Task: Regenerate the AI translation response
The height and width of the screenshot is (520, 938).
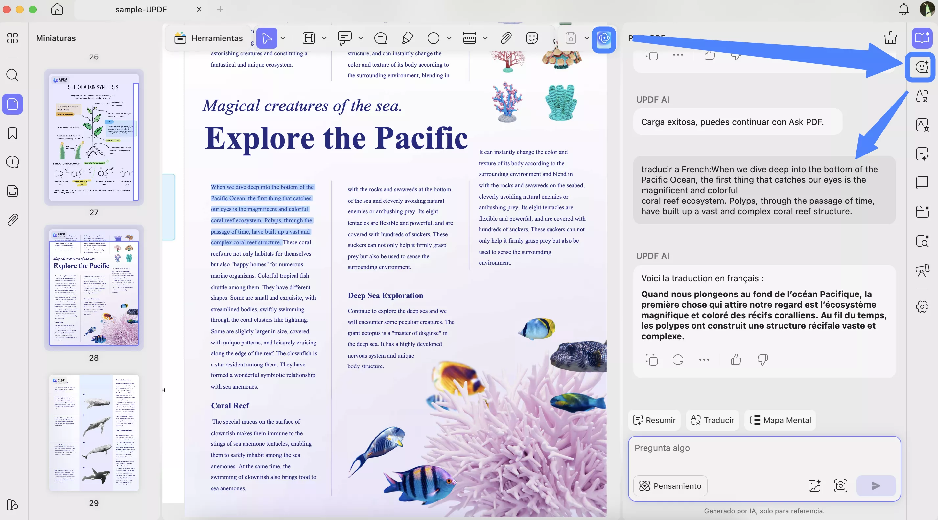Action: click(x=678, y=359)
